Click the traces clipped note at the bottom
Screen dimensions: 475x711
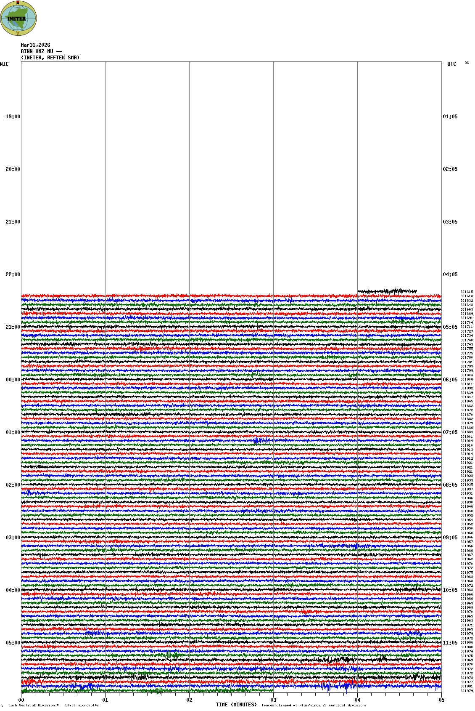(314, 705)
